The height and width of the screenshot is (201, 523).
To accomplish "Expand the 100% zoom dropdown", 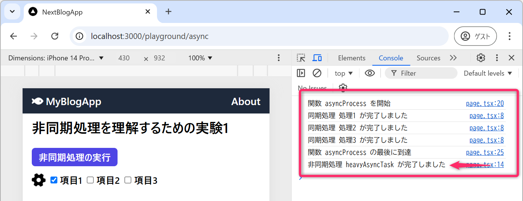I will [200, 58].
